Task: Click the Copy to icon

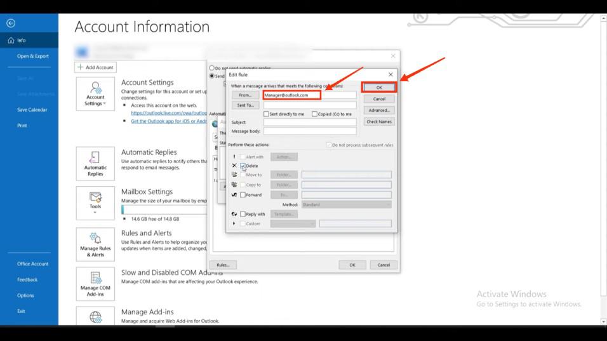Action: (x=234, y=185)
